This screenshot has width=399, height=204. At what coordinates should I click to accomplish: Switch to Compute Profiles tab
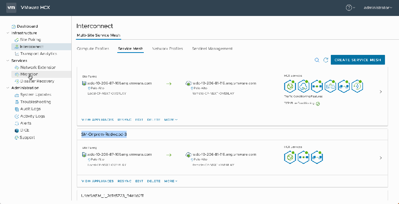pyautogui.click(x=93, y=49)
